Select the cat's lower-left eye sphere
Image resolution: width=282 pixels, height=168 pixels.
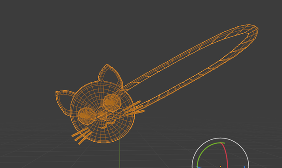[x=87, y=116]
